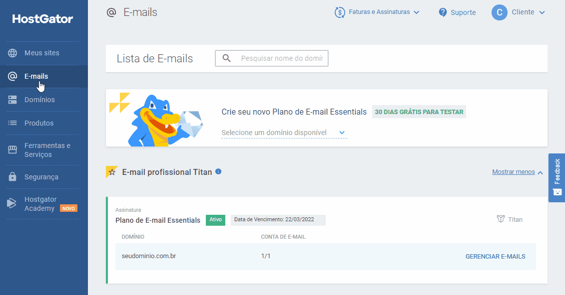Click the @ icon in the page header

111,12
